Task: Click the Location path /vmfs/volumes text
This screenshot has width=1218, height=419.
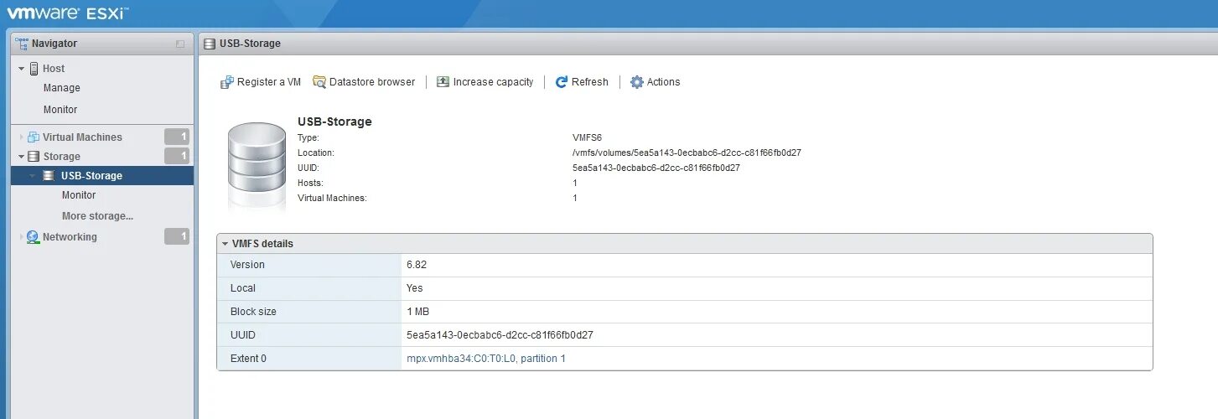Action: point(687,153)
